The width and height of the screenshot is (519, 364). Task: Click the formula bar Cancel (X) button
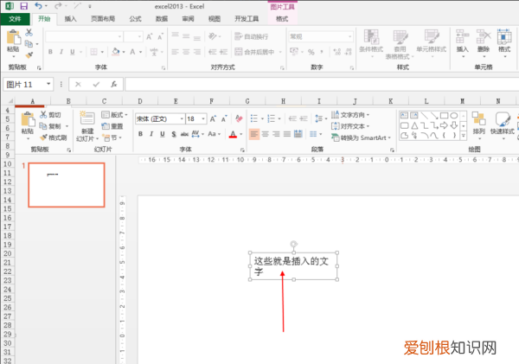(x=78, y=85)
